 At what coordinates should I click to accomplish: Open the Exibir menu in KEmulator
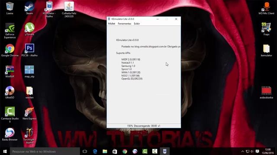(x=137, y=24)
